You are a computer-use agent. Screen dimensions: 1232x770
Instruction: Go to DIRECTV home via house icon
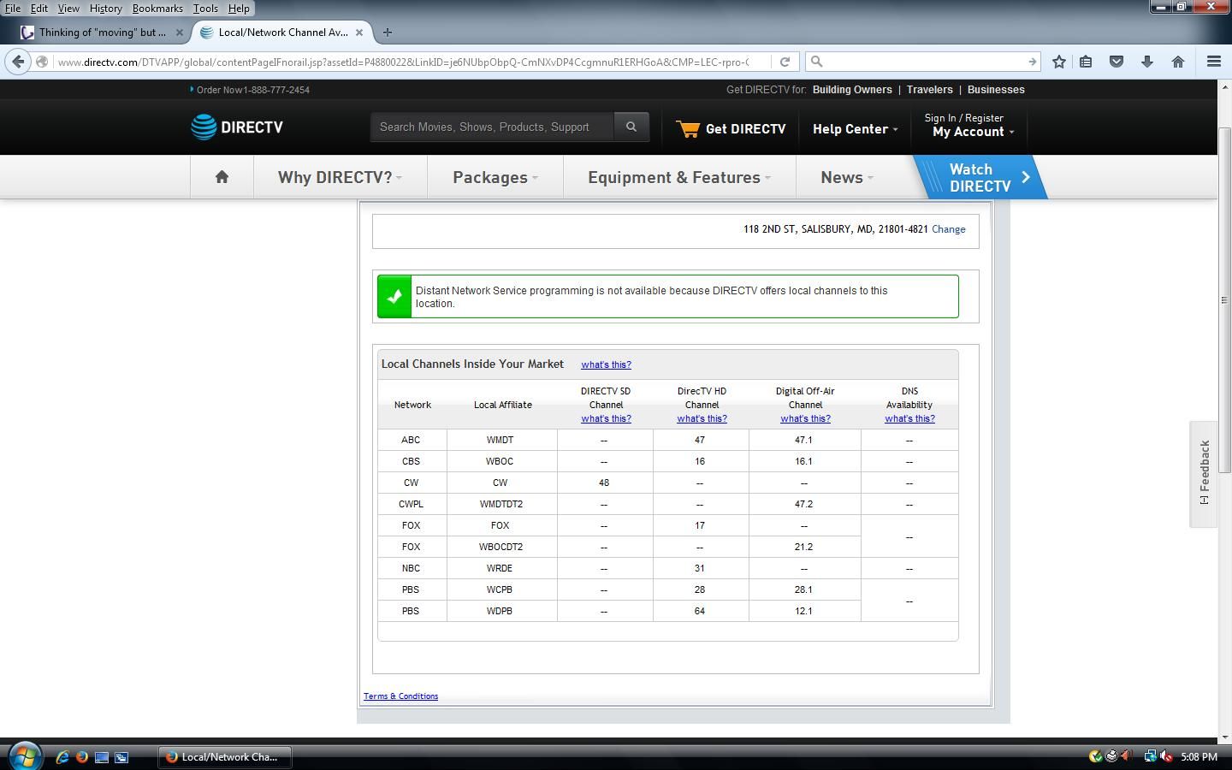222,177
